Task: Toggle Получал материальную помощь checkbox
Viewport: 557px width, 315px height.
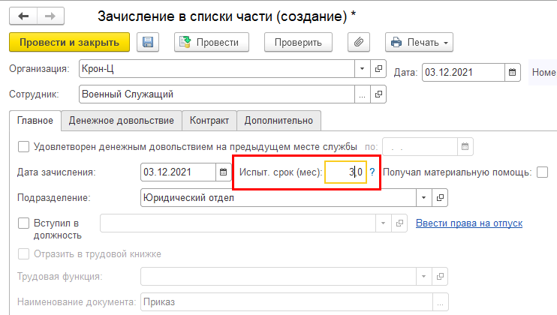Action: click(x=542, y=172)
